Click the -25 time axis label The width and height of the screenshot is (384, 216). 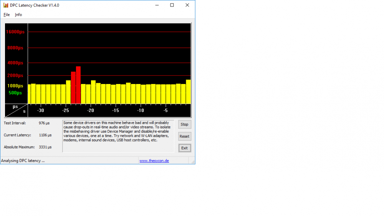tap(65, 110)
